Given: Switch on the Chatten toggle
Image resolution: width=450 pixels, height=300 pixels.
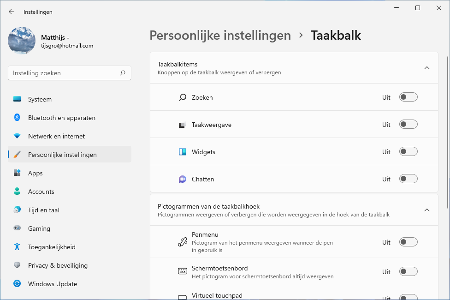Looking at the screenshot, I should point(408,179).
